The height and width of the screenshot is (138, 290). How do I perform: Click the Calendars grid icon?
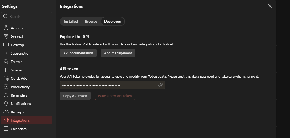pos(6,129)
